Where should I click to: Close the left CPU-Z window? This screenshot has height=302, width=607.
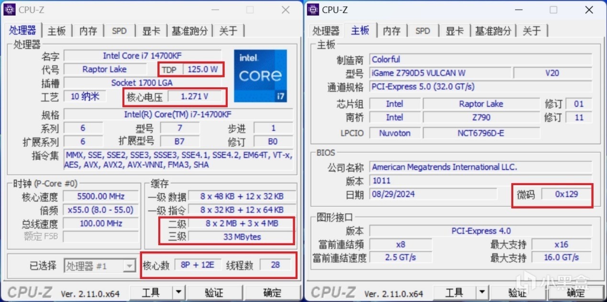(286, 10)
